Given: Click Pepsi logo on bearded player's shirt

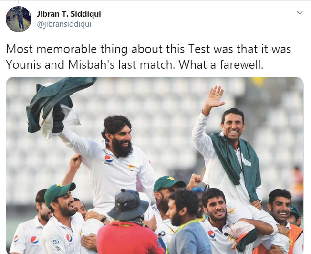Looking at the screenshot, I should click(x=108, y=159).
